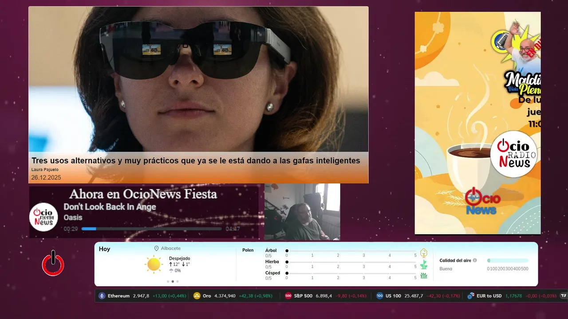
Task: Click the article date 26.12.2025
Action: 46,178
